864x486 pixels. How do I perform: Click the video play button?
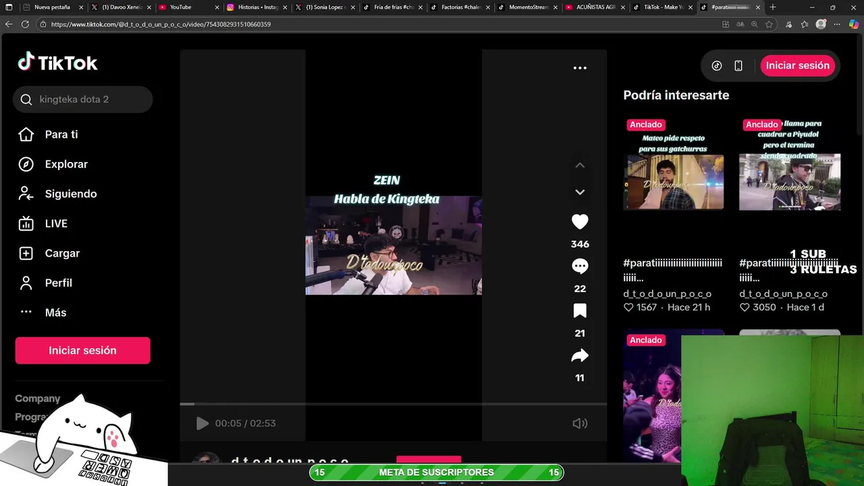(x=202, y=423)
